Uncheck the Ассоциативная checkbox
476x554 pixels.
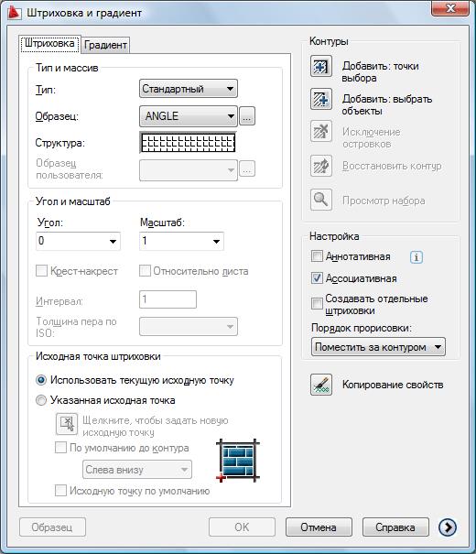click(x=317, y=278)
